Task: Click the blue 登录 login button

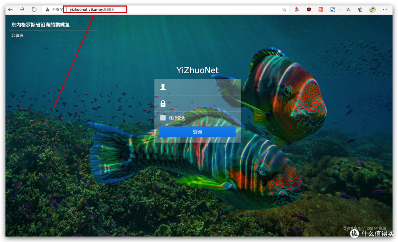Action: (198, 132)
